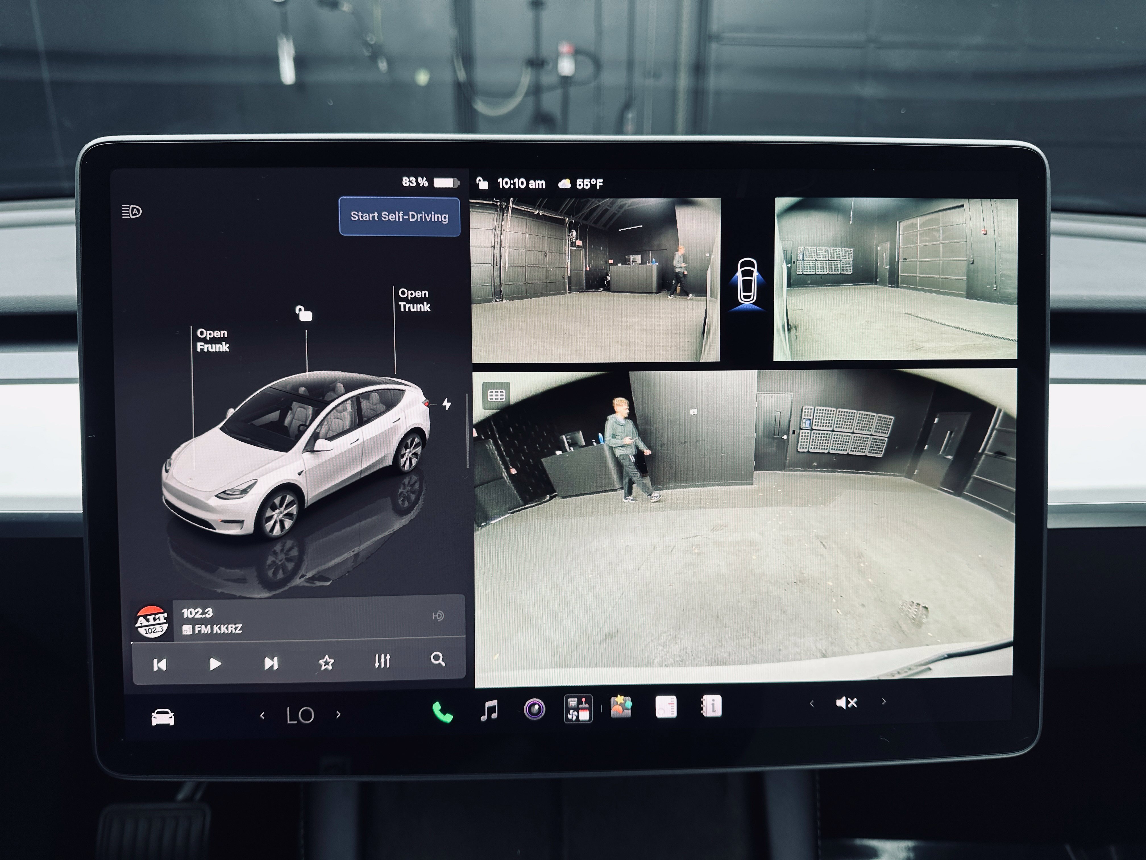Tap the lock icon in the status bar
This screenshot has width=1146, height=860.
[482, 183]
